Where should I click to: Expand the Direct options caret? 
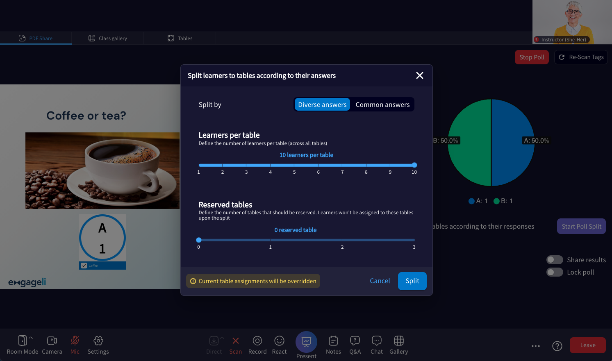coord(222,338)
